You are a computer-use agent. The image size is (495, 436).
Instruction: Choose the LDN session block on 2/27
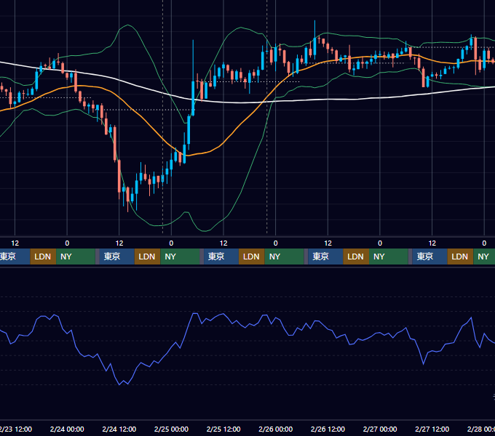pyautogui.click(x=460, y=257)
